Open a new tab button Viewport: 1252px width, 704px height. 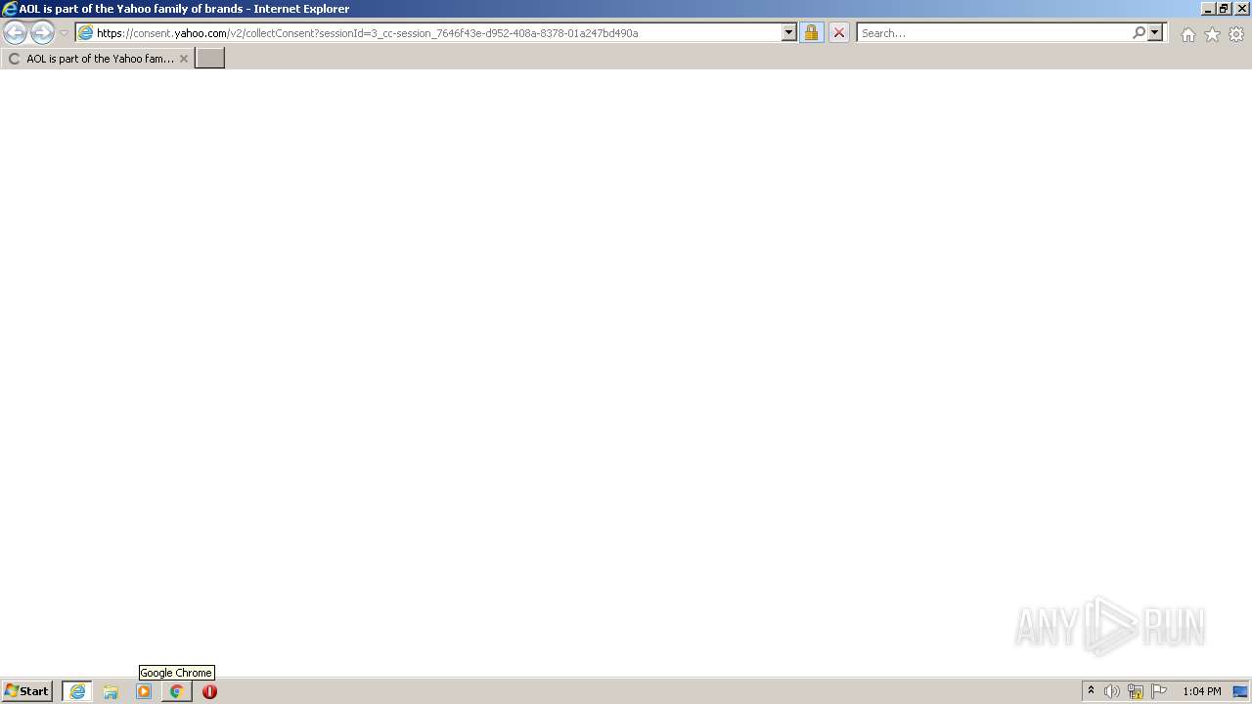(x=210, y=59)
